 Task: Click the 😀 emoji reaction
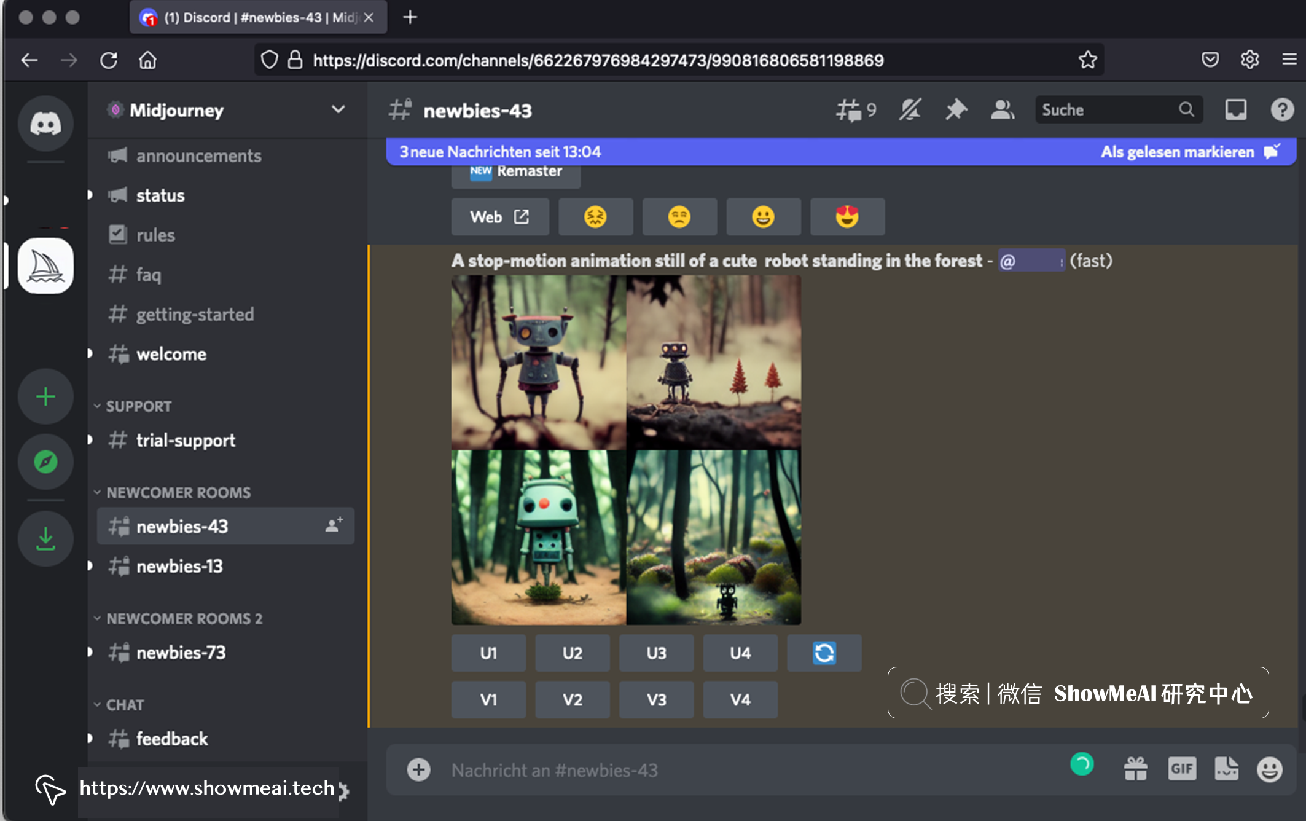762,216
